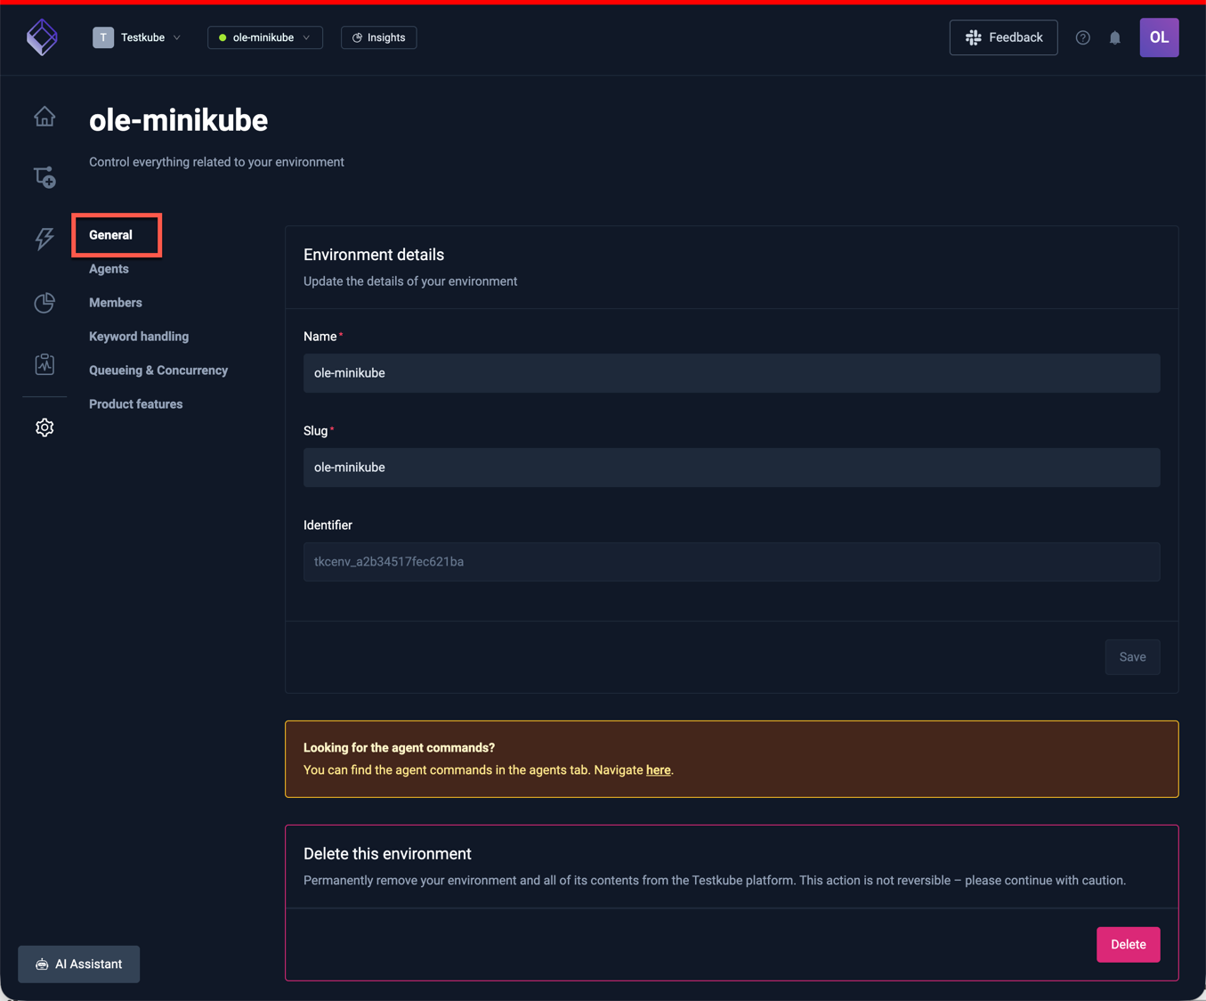1206x1001 pixels.
Task: Click inside the Name input field
Action: tap(732, 373)
